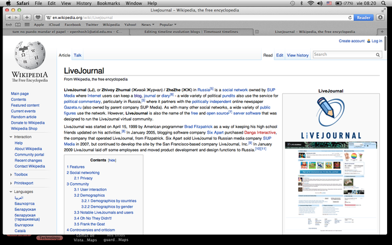Viewport: 392px width, 245px height.
Task: Click the Safari back arrow button
Action: pos(9,18)
